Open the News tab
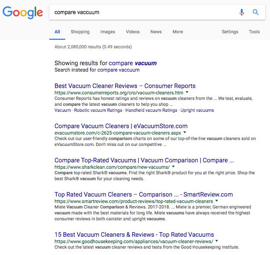The width and height of the screenshot is (270, 255). 156,32
